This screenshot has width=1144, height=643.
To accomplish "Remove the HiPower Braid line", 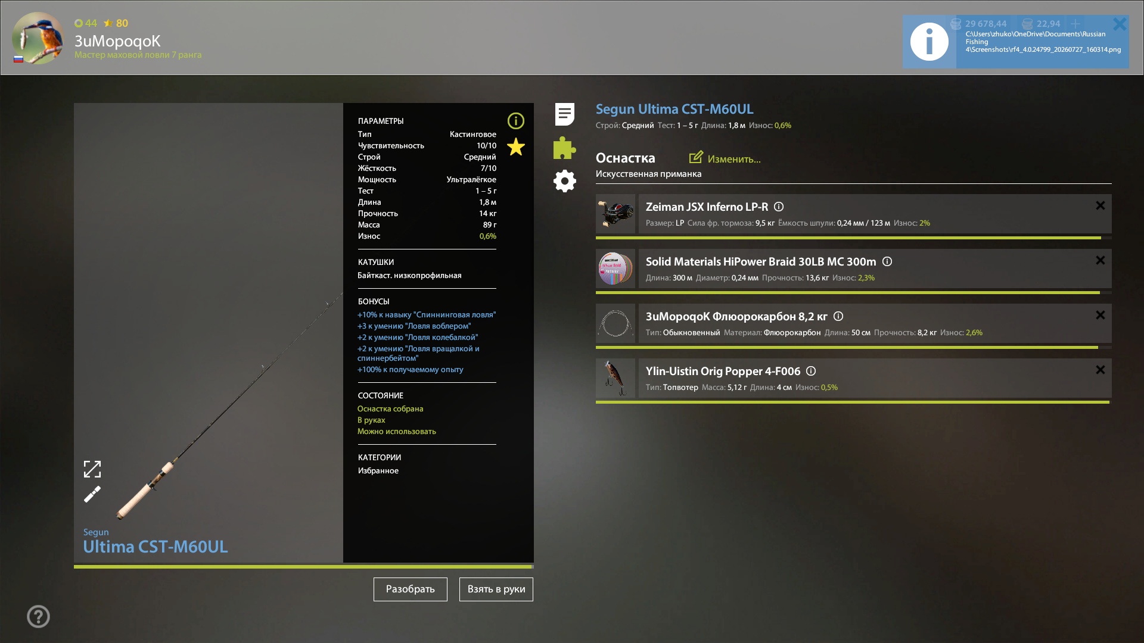I will [1101, 260].
